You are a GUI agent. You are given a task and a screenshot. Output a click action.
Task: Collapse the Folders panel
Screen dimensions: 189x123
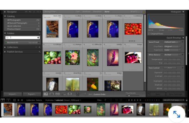pyautogui.click(x=5, y=33)
